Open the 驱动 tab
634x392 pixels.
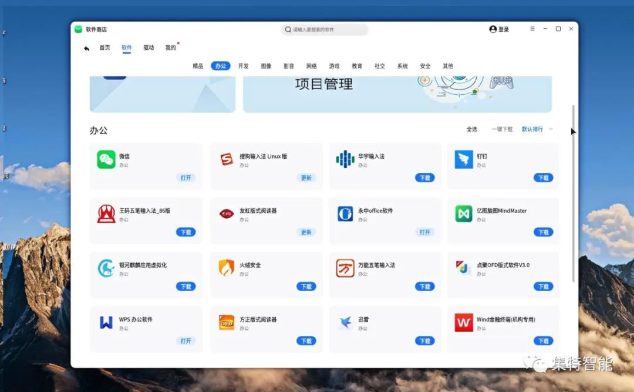149,47
